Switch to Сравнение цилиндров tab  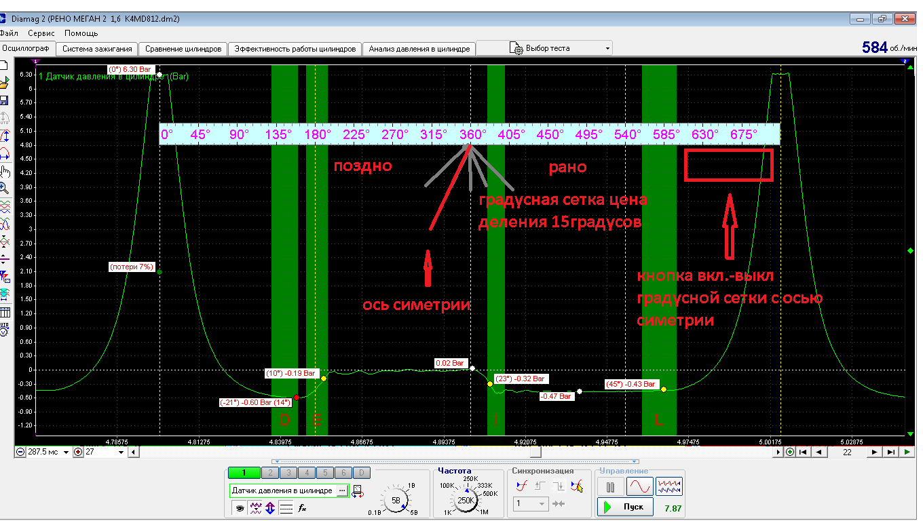coord(183,49)
